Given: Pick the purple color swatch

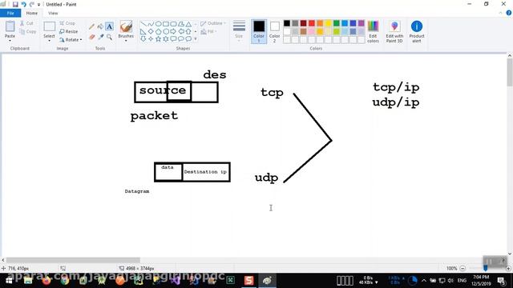Looking at the screenshot, I should coord(362,23).
